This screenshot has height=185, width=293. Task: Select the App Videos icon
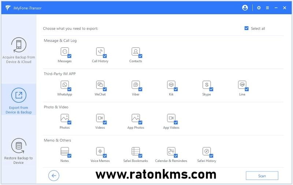click(171, 118)
